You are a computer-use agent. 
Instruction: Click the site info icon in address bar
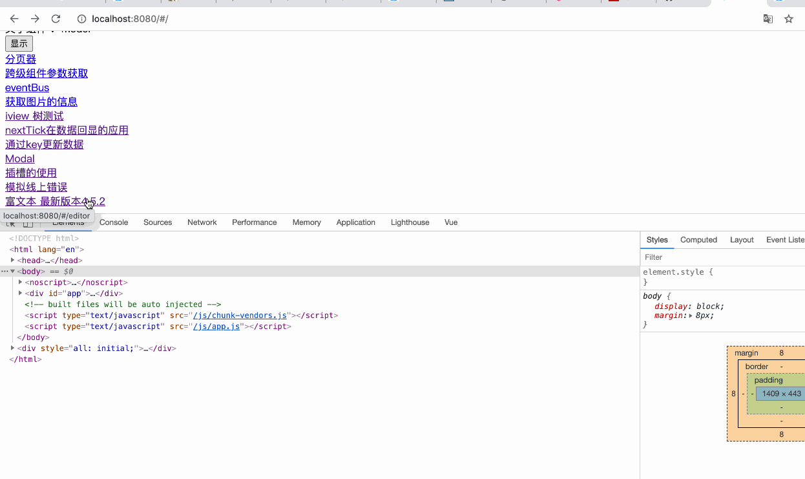tap(81, 19)
